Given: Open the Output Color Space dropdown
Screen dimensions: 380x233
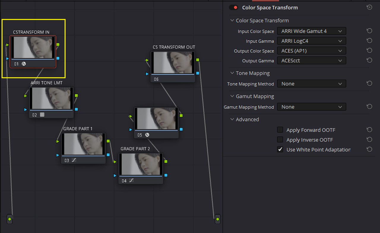Looking at the screenshot, I should tap(311, 51).
